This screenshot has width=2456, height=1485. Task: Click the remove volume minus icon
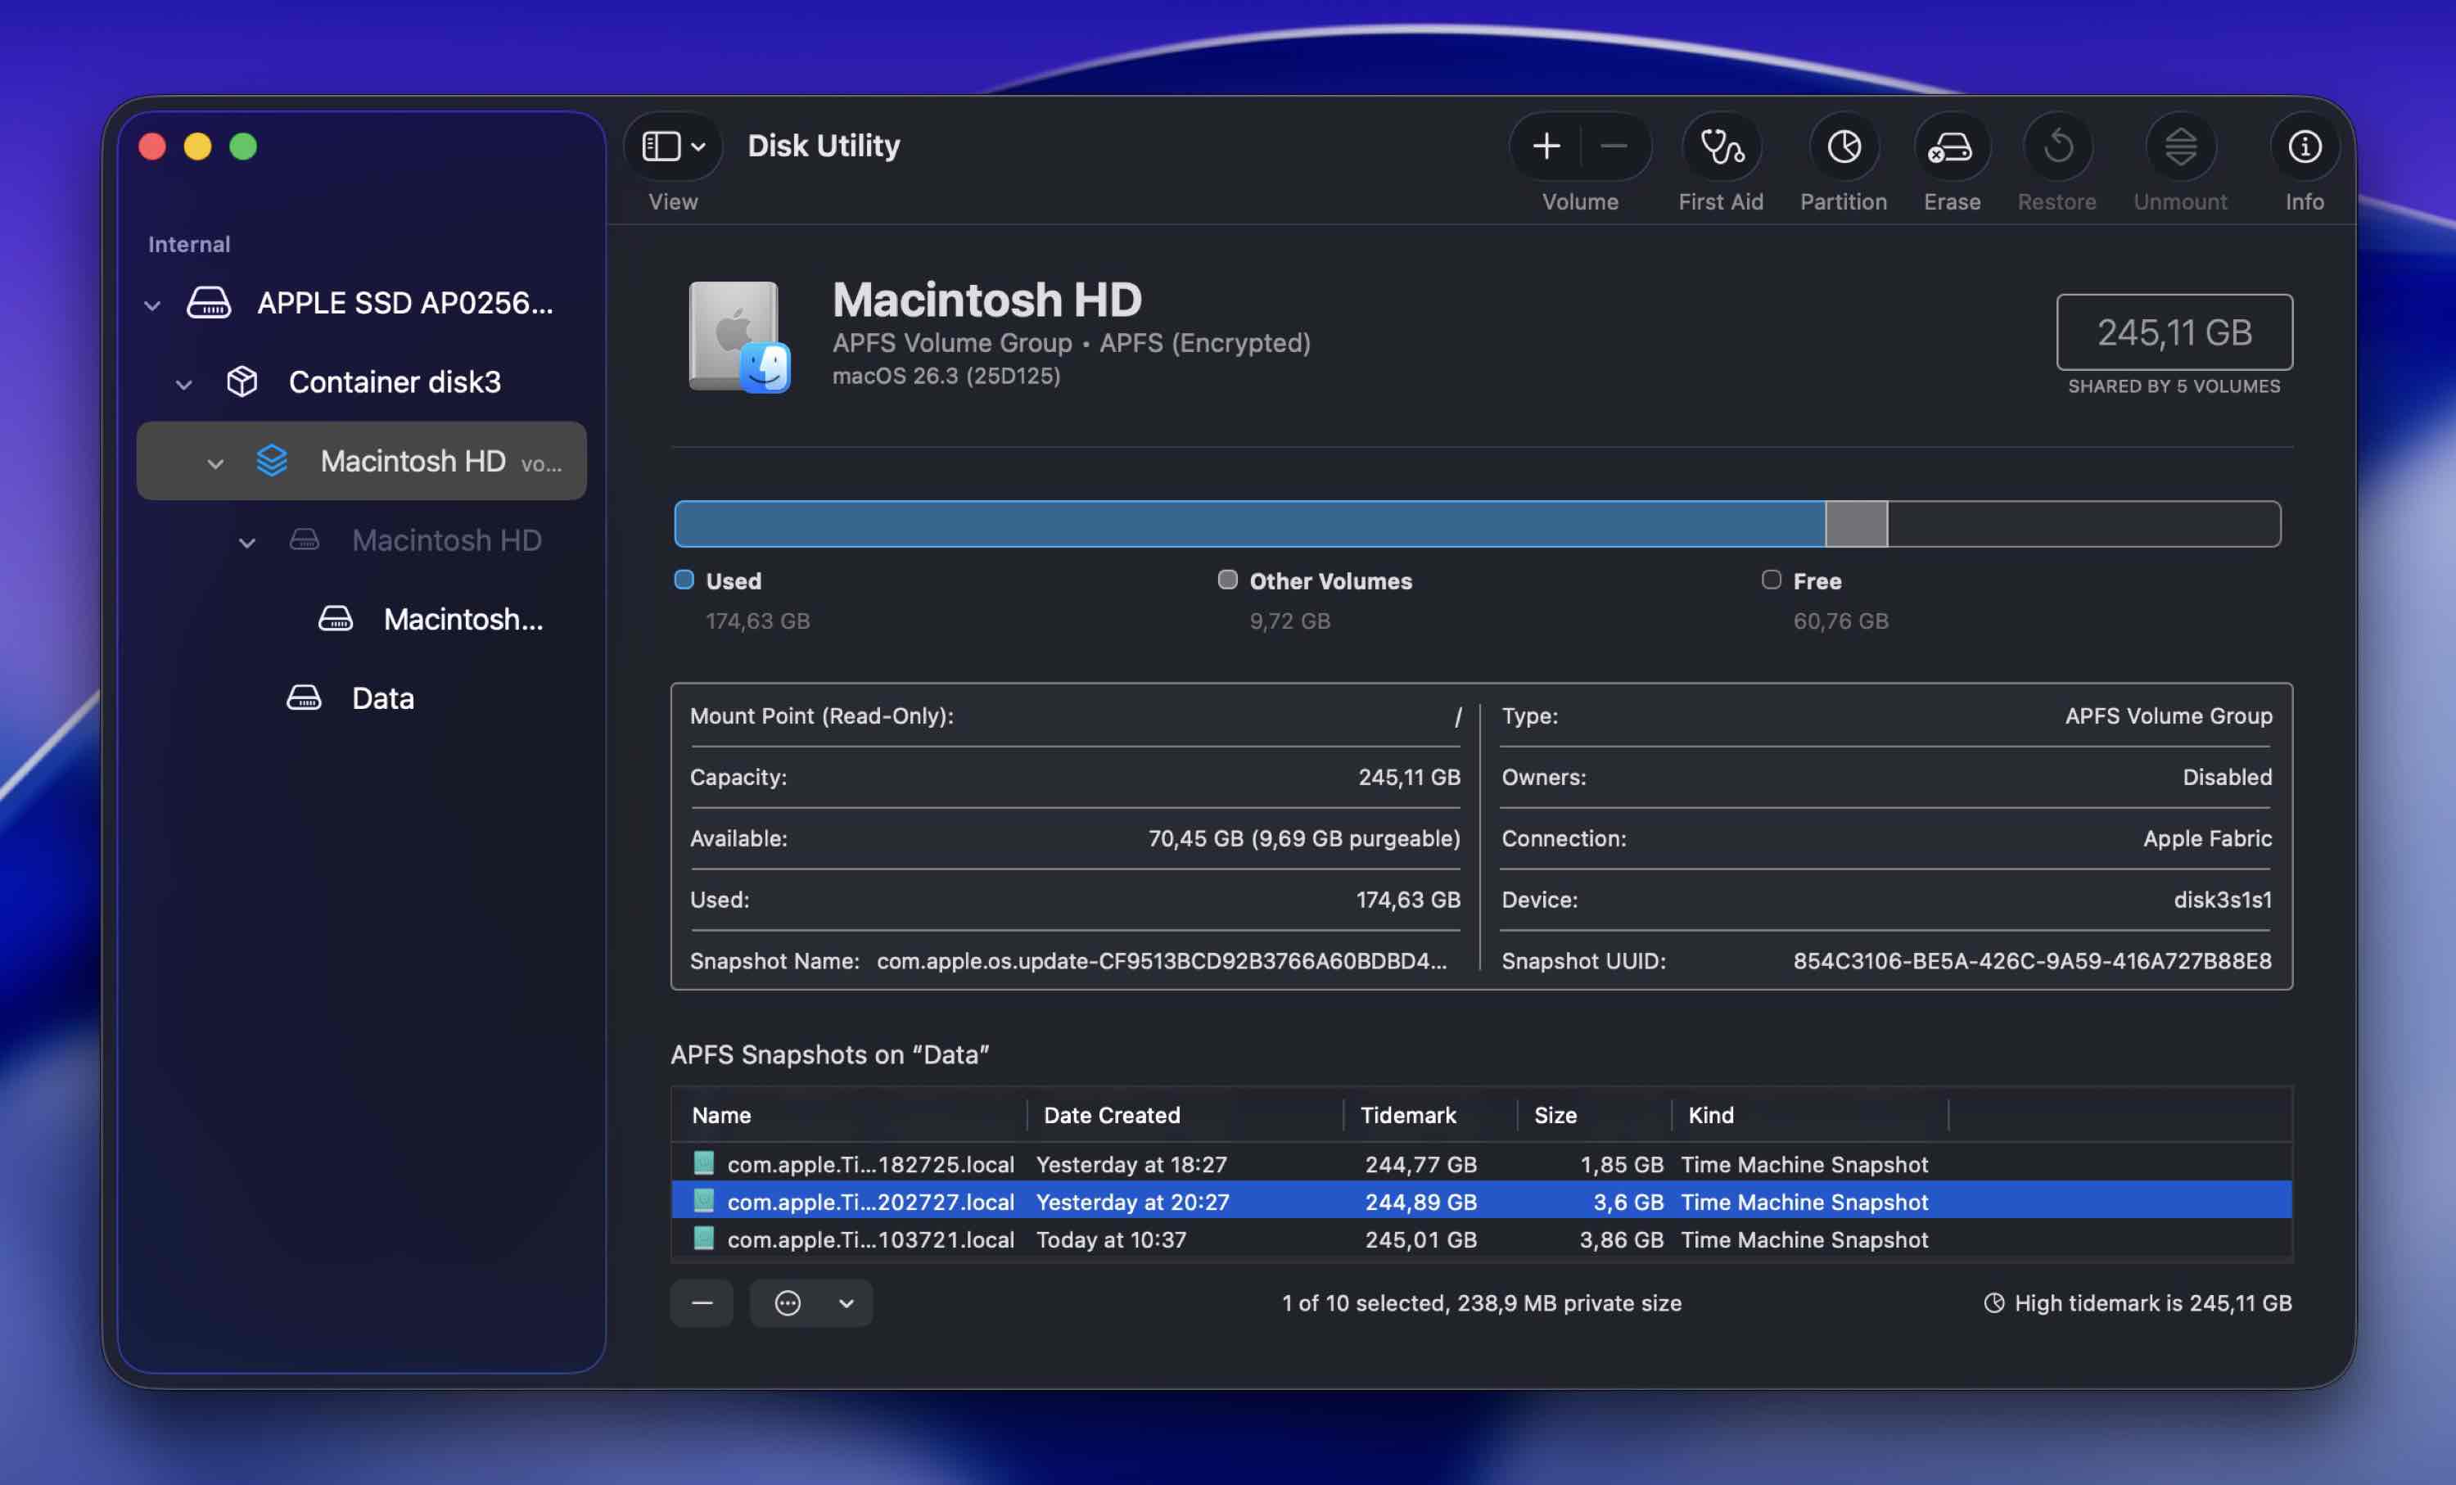click(x=1614, y=147)
